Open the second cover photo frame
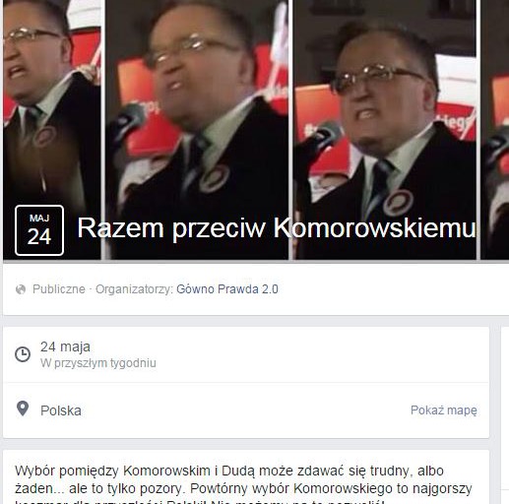 [x=197, y=130]
